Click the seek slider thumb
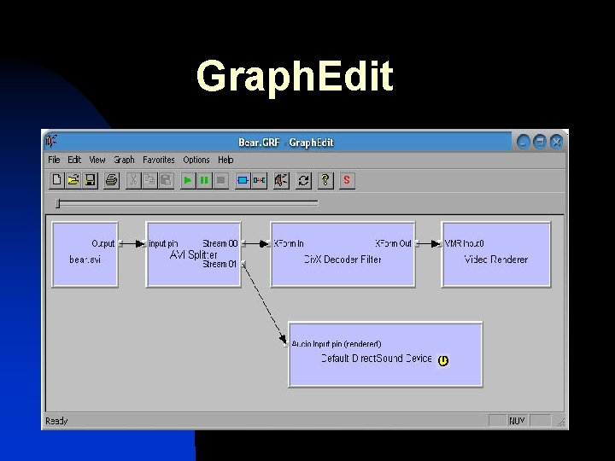The height and width of the screenshot is (461, 615). coord(58,203)
